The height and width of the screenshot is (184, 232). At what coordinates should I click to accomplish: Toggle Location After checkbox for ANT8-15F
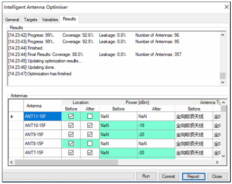[90, 143]
